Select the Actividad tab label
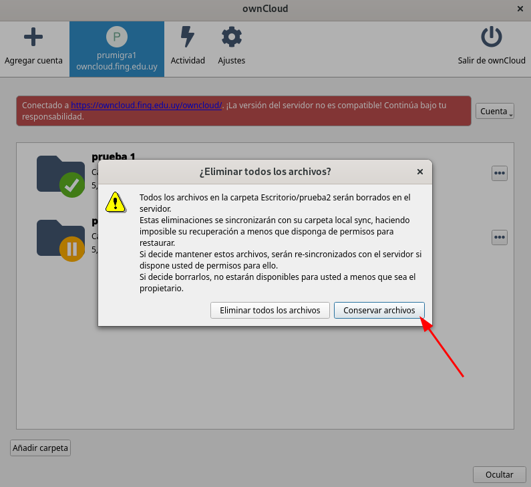 click(188, 61)
